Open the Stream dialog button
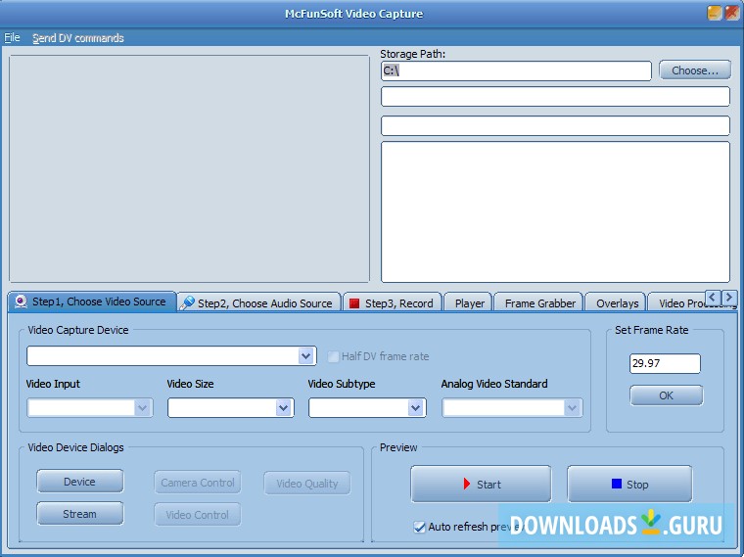This screenshot has width=744, height=557. pos(79,514)
